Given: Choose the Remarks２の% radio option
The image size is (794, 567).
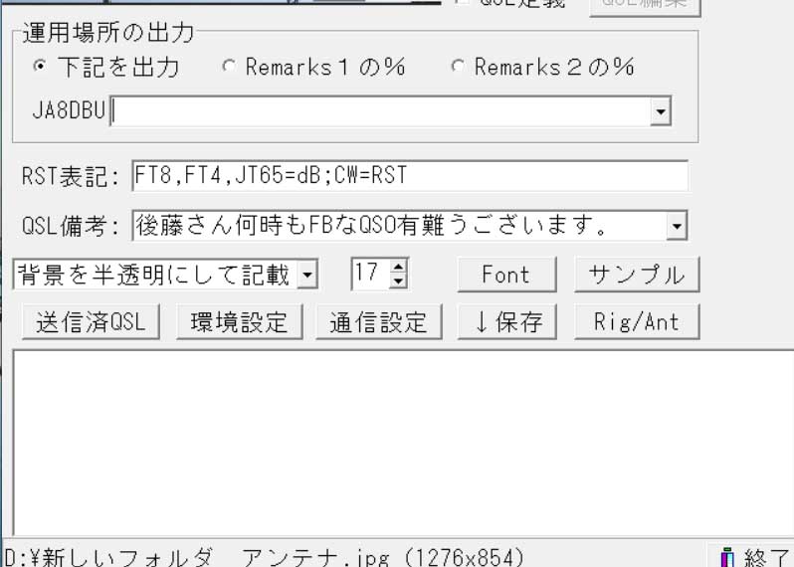Looking at the screenshot, I should (x=457, y=68).
